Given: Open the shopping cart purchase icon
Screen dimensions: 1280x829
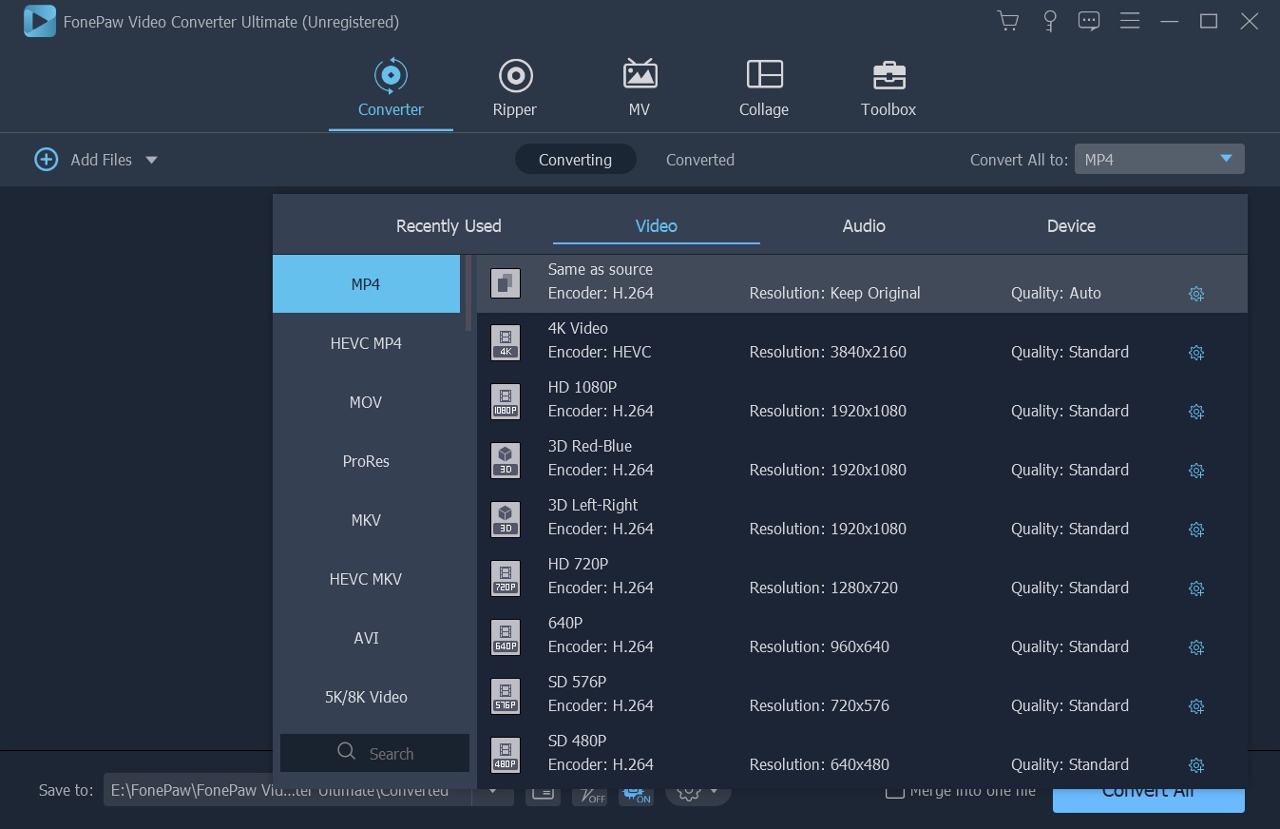Looking at the screenshot, I should coord(1007,21).
